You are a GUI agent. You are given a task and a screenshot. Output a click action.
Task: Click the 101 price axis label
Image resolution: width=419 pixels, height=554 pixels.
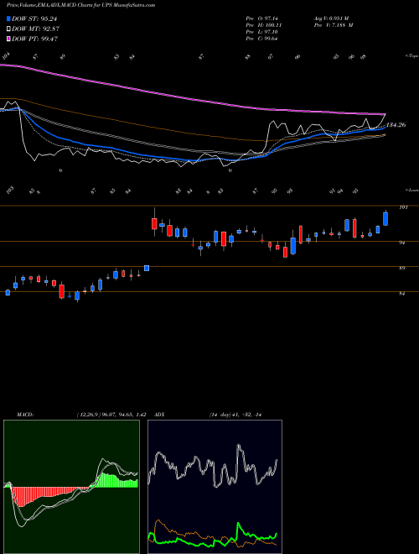403,207
